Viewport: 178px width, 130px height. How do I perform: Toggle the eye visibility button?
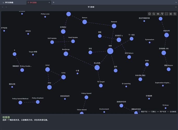158,14
